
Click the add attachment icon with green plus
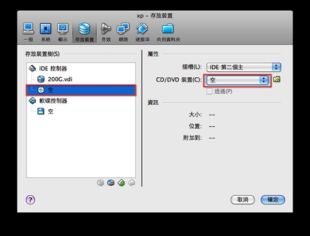tap(121, 183)
